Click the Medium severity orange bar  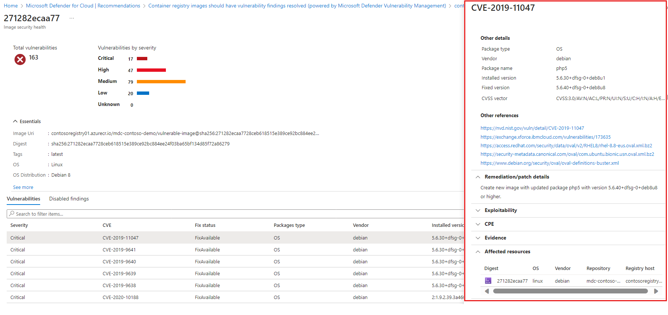pyautogui.click(x=161, y=81)
